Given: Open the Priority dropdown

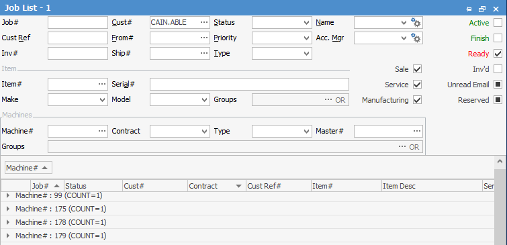Looking at the screenshot, I should [306, 38].
